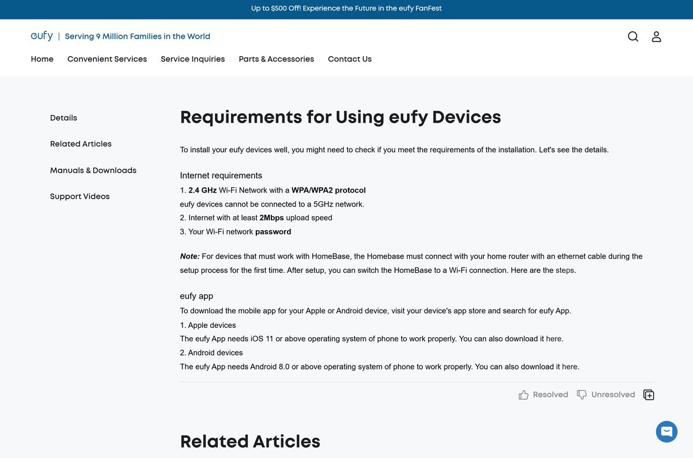Jump to the Details section in the sidebar
This screenshot has width=693, height=458.
pos(64,117)
